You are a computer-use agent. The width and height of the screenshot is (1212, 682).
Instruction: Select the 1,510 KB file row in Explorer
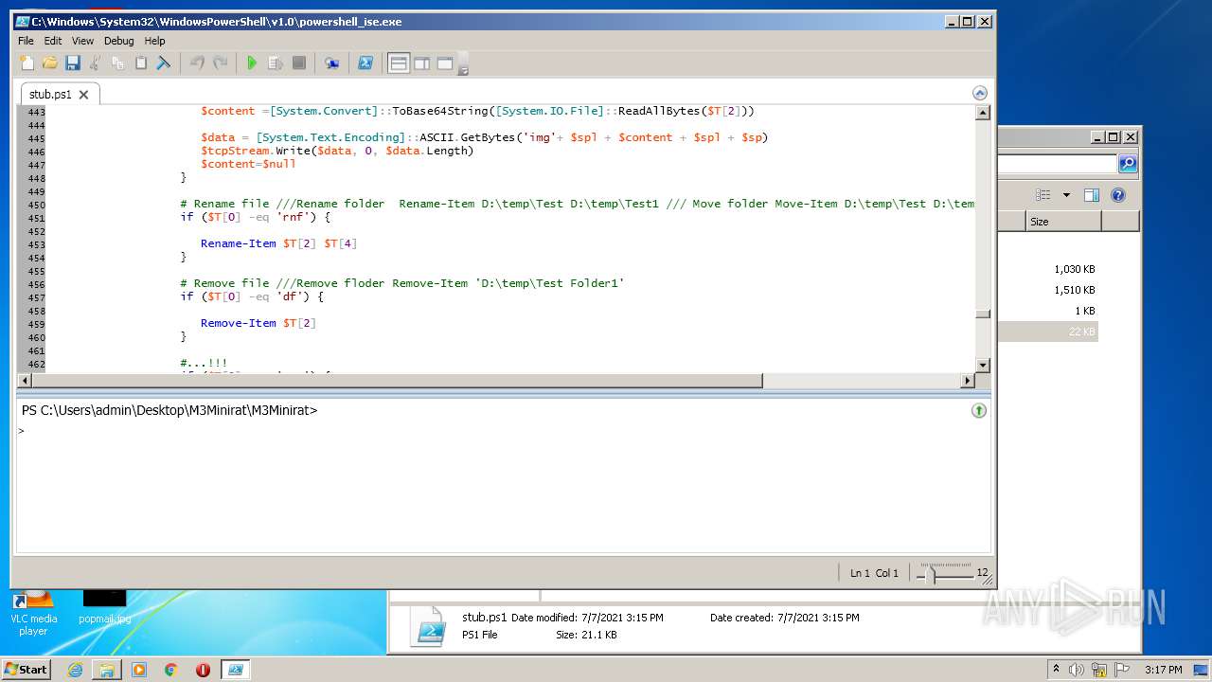1048,290
